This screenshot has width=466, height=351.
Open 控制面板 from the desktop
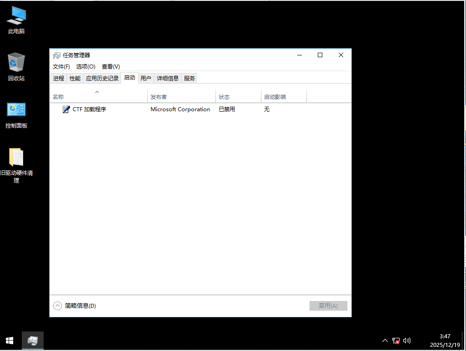click(16, 111)
